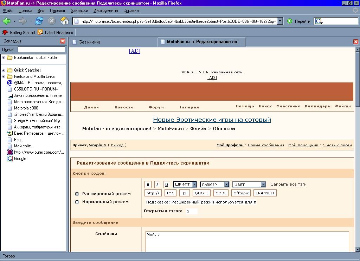Open the Закладки menu
This screenshot has width=360, height=261.
pyautogui.click(x=79, y=11)
